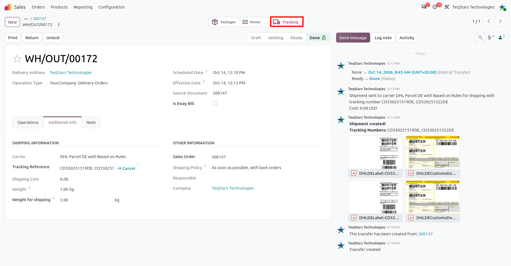Switch to the Operations tab
511x266 pixels.
click(x=28, y=122)
